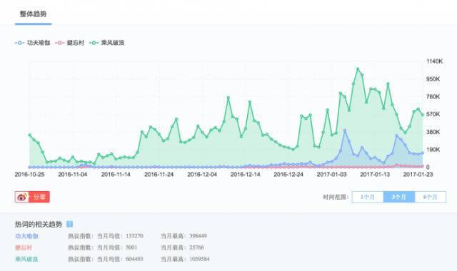
Task: Click the monthly average value 604493
Action: (x=134, y=259)
